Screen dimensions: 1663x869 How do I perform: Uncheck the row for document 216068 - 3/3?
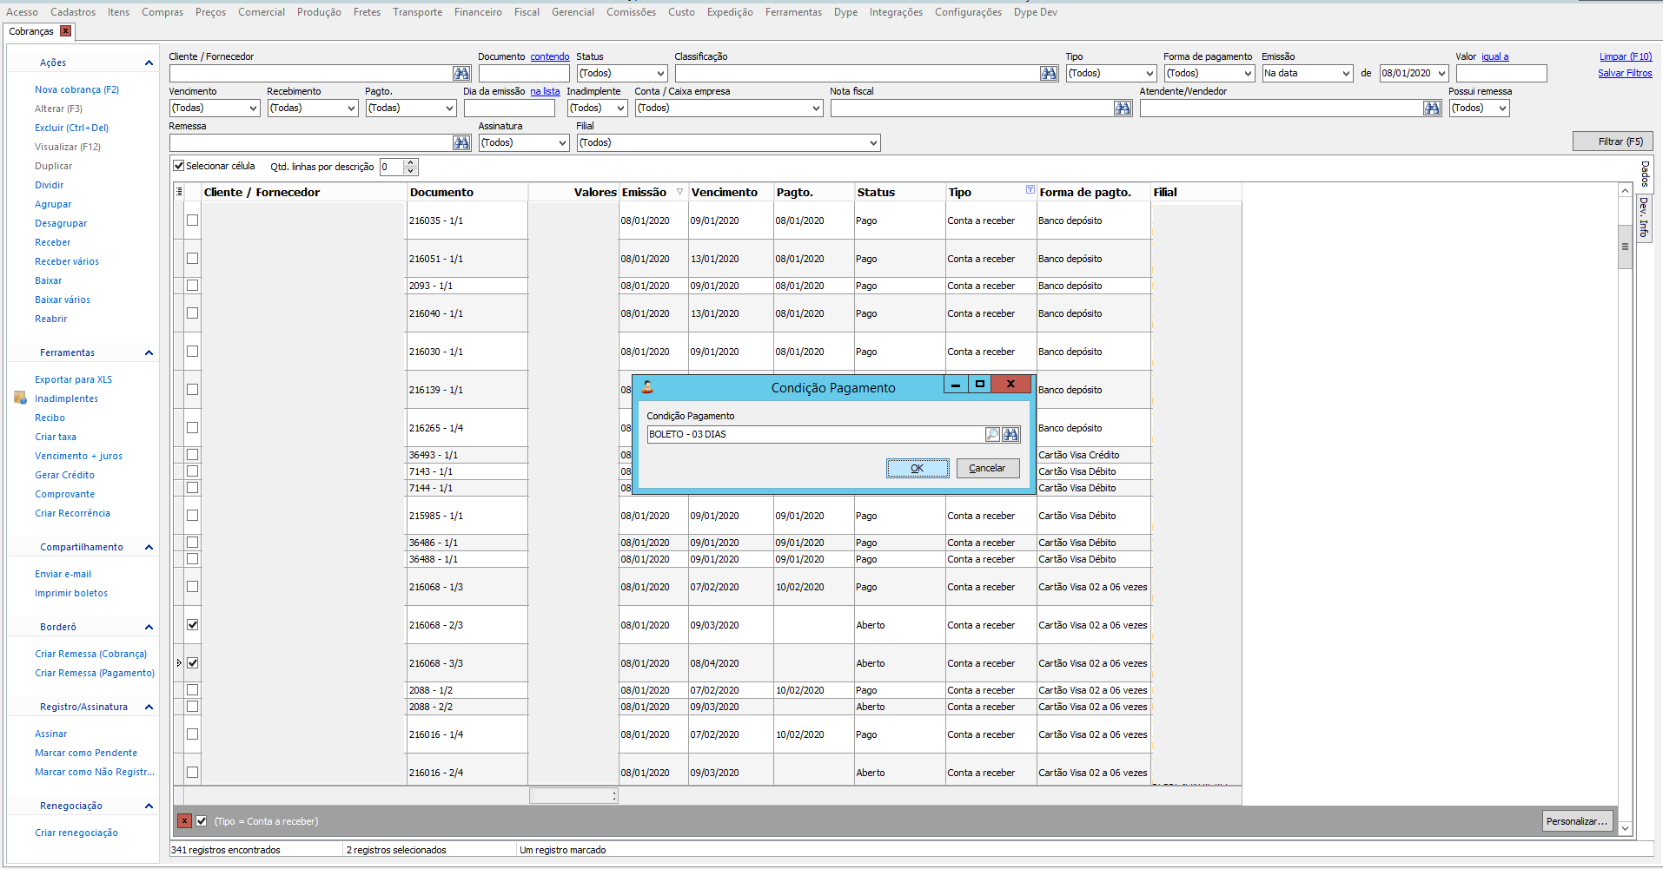(x=193, y=663)
